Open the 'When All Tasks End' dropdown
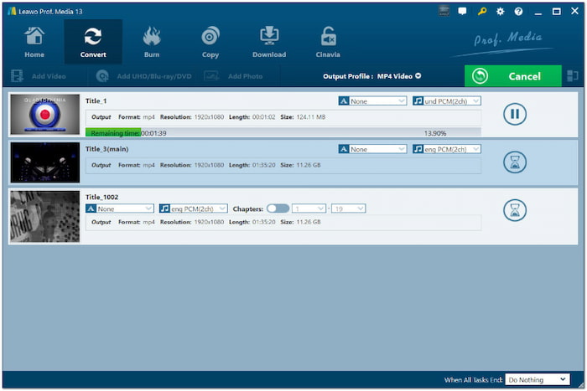587x391 pixels. point(538,379)
